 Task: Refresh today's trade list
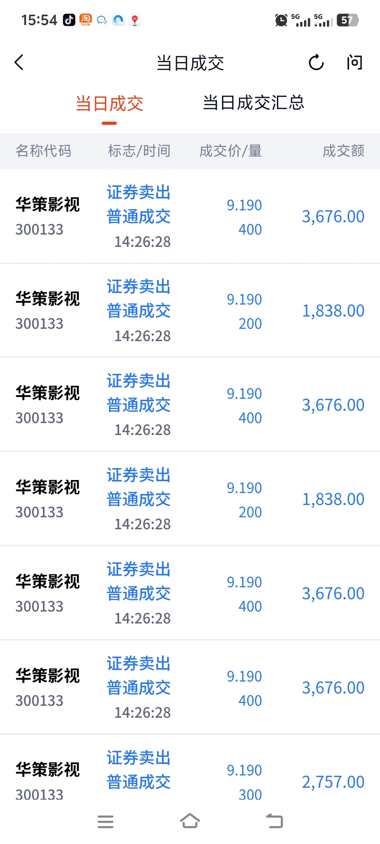click(x=316, y=63)
